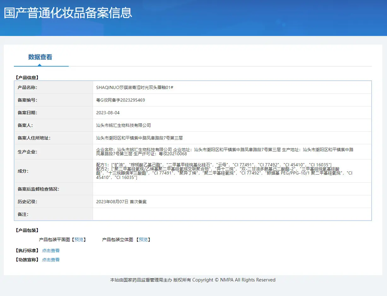Select the 生产企业 details text
The height and width of the screenshot is (296, 387).
(x=225, y=152)
